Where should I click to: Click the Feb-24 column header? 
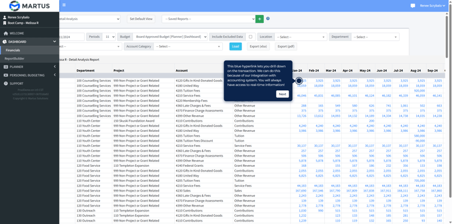coord(313,70)
